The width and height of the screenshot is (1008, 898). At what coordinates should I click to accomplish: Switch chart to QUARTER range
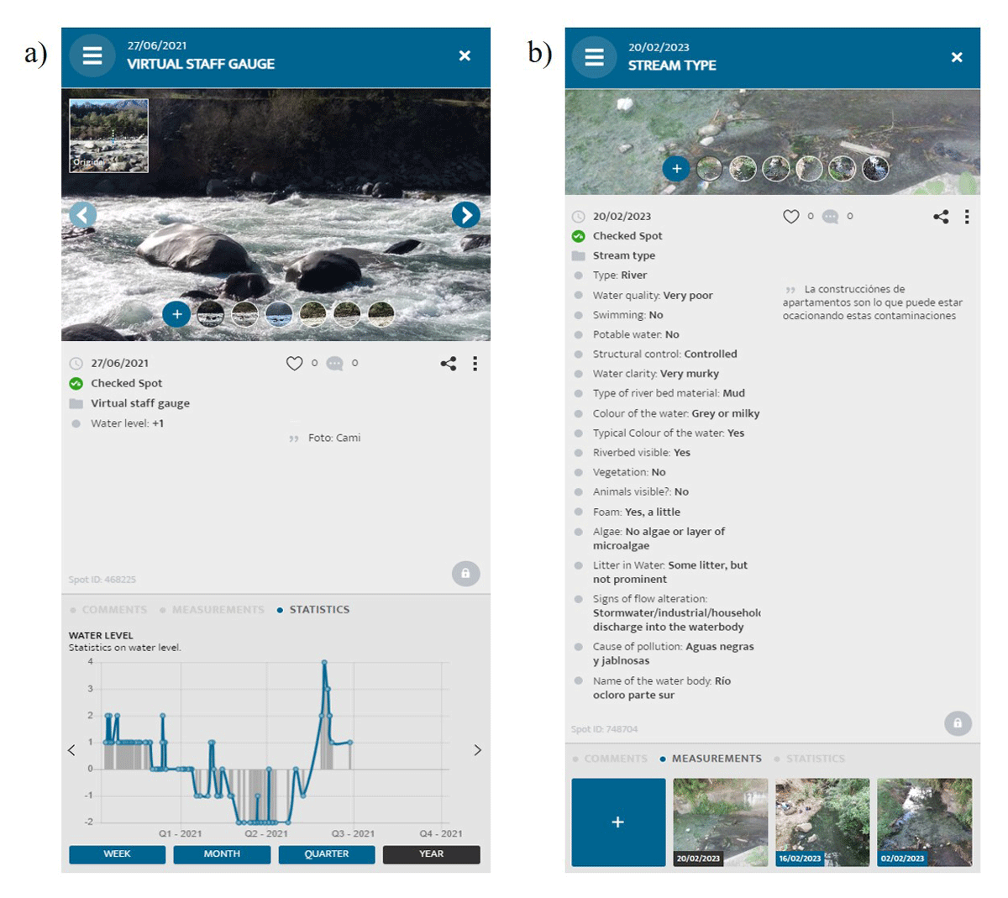pos(327,854)
